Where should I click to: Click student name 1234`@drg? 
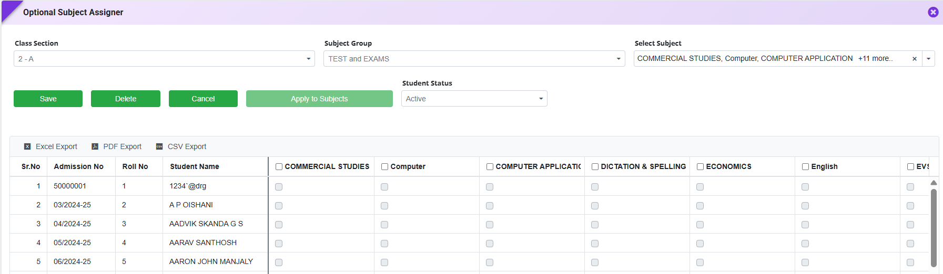(x=188, y=186)
